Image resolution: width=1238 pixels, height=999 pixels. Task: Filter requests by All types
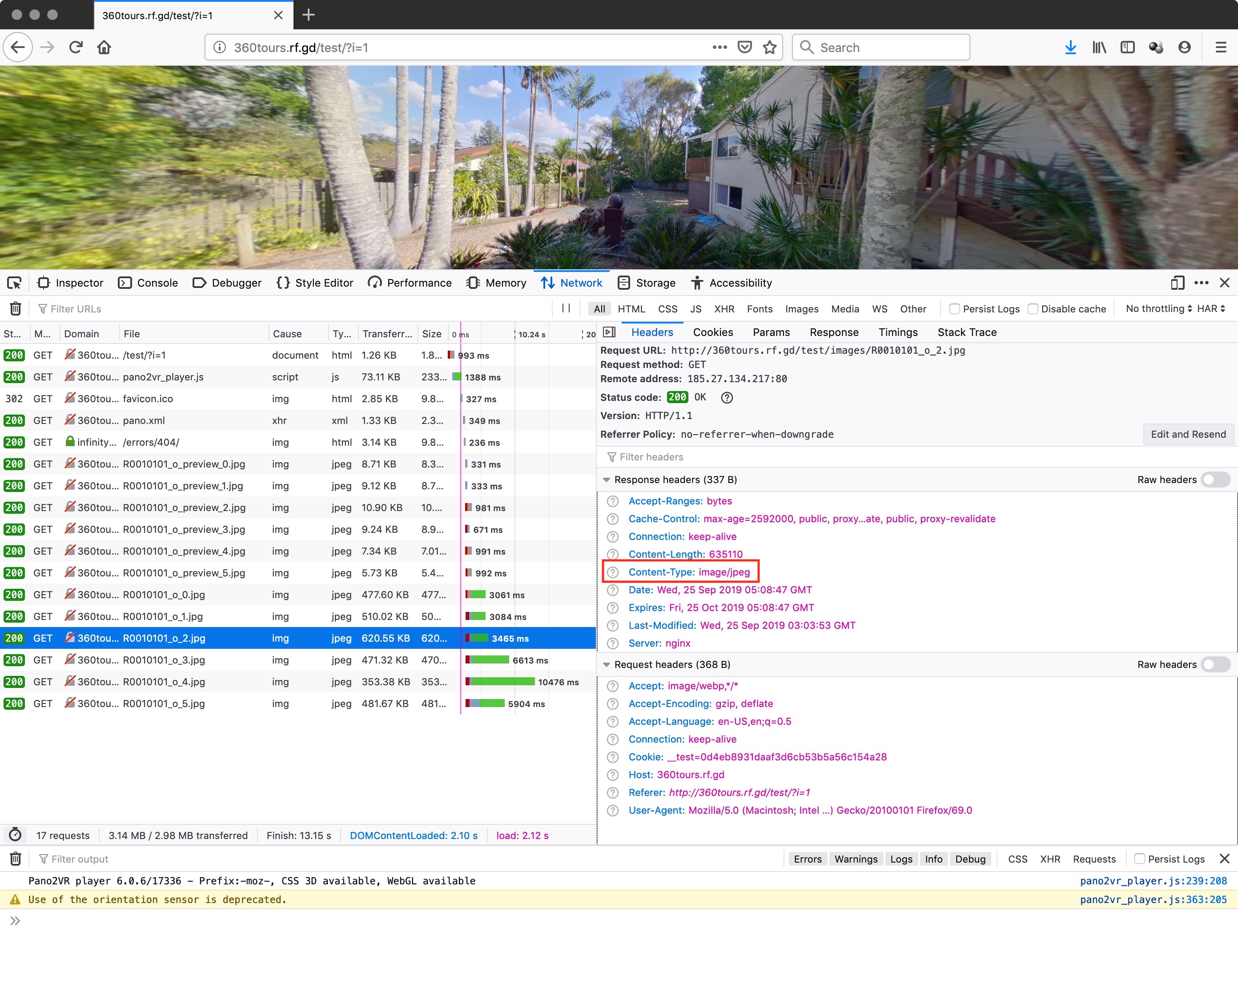[599, 308]
